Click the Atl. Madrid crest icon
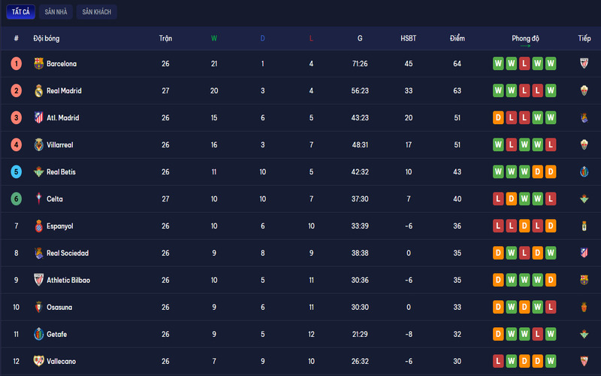The width and height of the screenshot is (601, 376). coord(39,118)
